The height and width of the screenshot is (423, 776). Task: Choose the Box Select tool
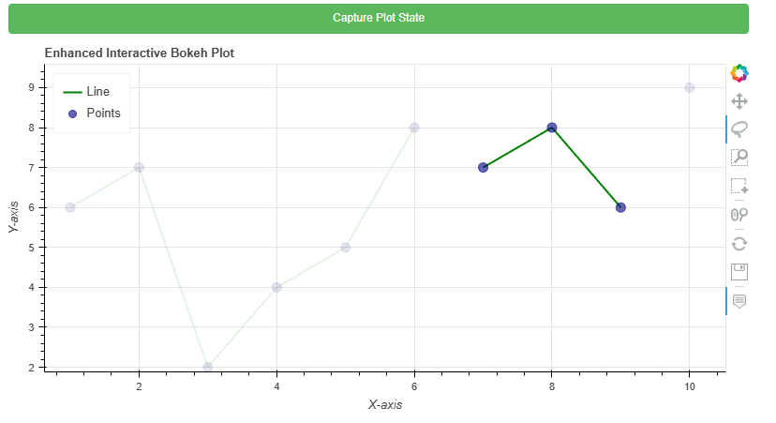(x=739, y=186)
